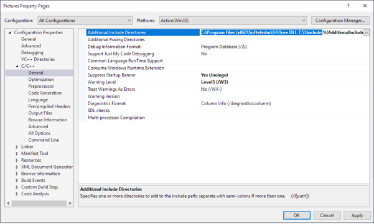Click the Program Database (/Zi) value
This screenshot has height=224, width=374.
224,47
